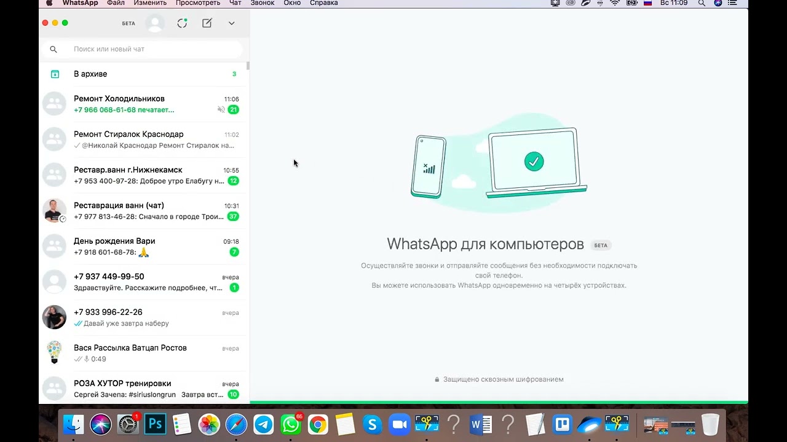The image size is (787, 442).
Task: Open the Russian input language switcher
Action: point(647,3)
